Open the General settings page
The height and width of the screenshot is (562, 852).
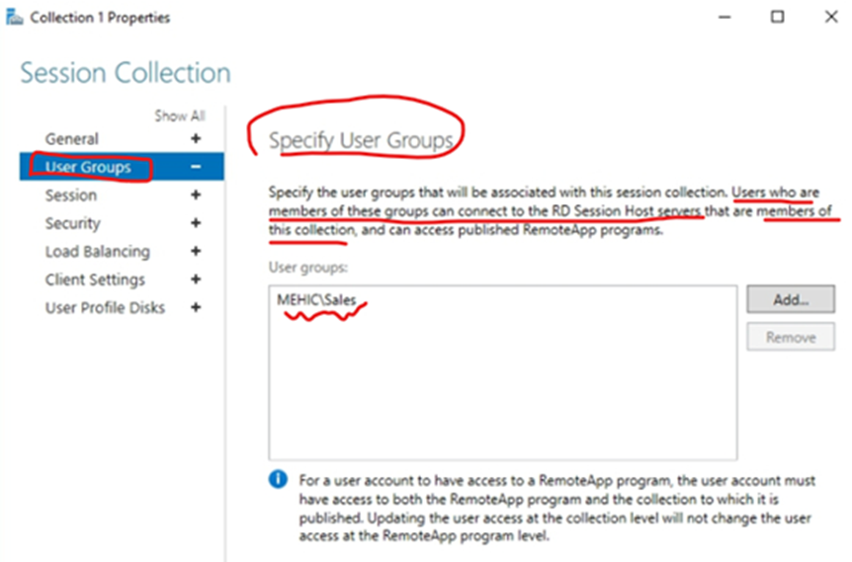click(72, 139)
